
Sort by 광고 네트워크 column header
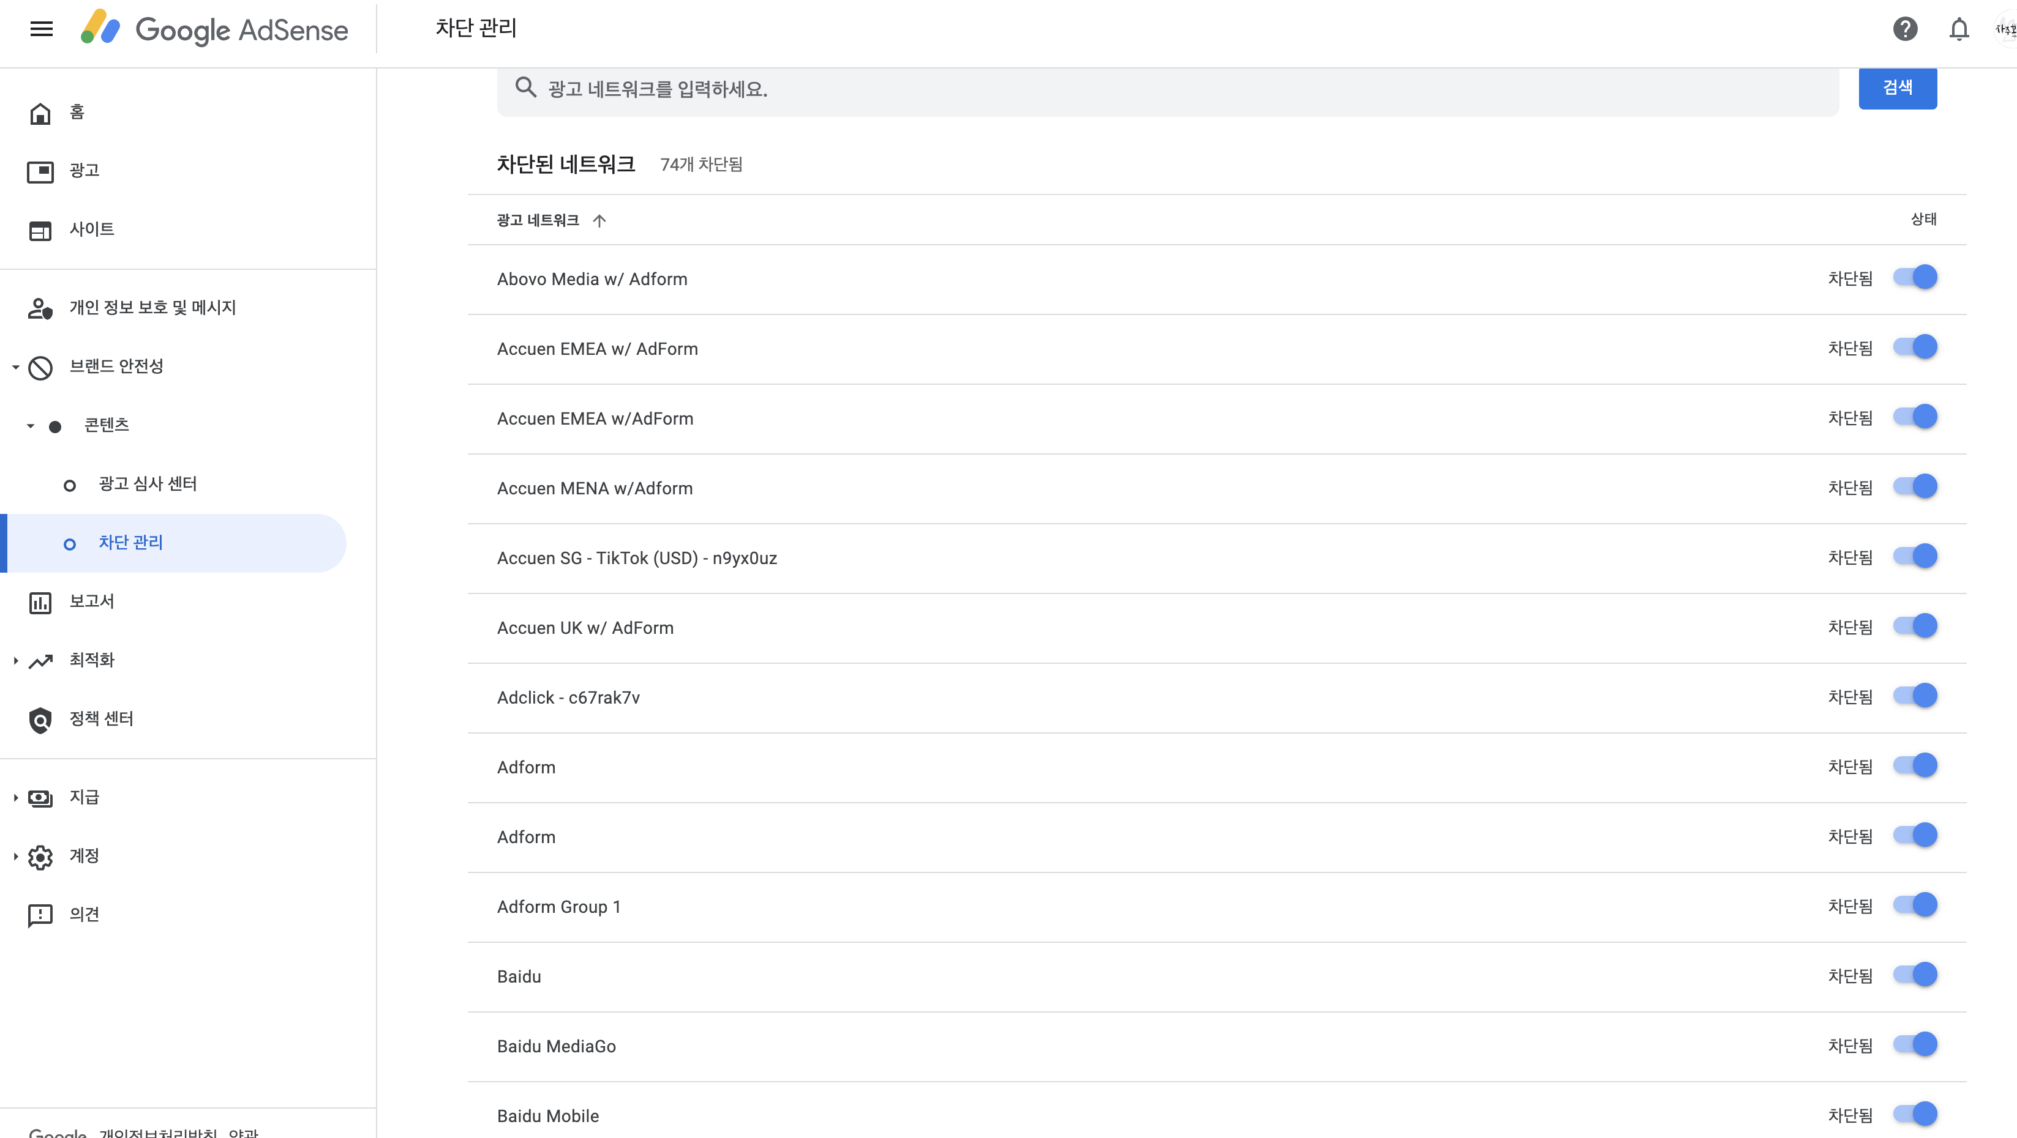pyautogui.click(x=538, y=220)
